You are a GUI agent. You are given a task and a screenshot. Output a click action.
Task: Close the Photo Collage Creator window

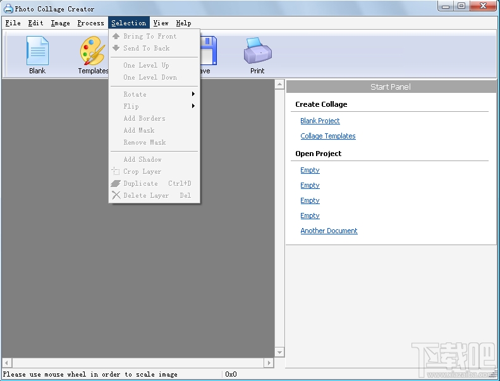tap(483, 6)
